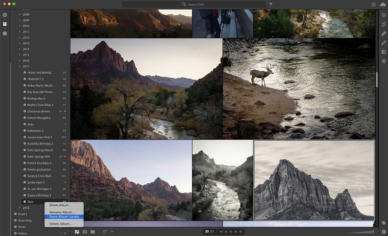Open the Edit sliders panel
The height and width of the screenshot is (236, 388).
pyautogui.click(x=384, y=15)
